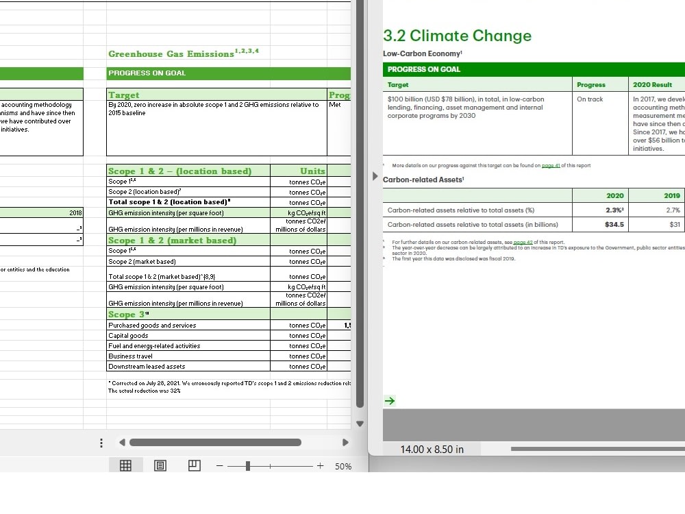Switch to Page Break Preview view
Screen dimensions: 685x514
[194, 465]
